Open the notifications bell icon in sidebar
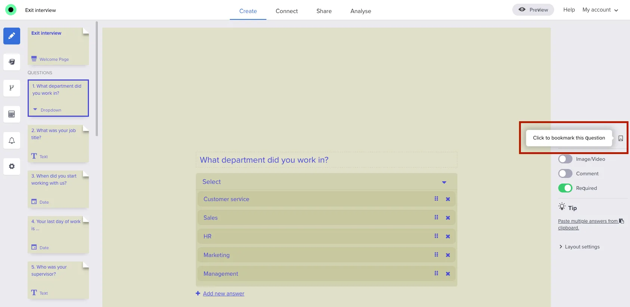Screen dimensions: 630x307 12,141
